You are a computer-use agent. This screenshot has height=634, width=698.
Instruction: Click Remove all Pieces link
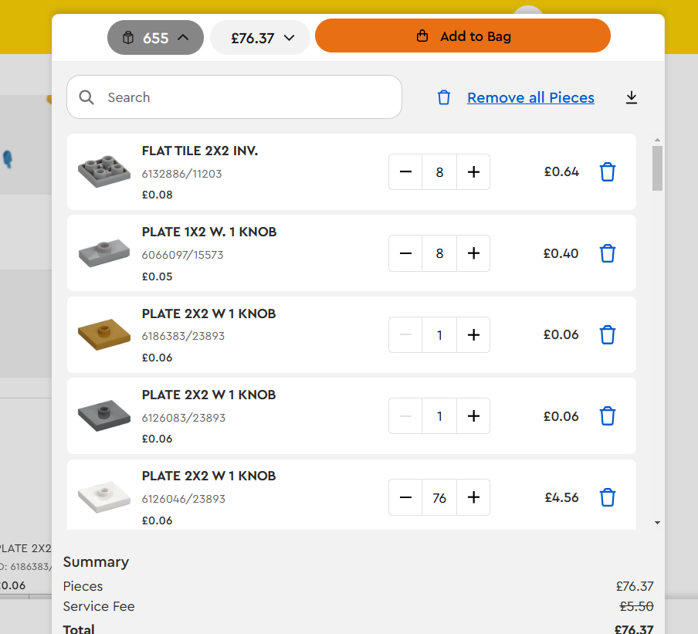pyautogui.click(x=530, y=98)
